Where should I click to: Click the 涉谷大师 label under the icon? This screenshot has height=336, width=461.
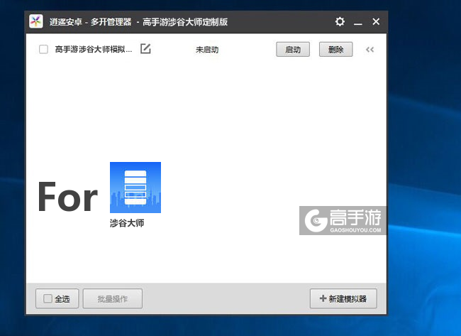127,223
